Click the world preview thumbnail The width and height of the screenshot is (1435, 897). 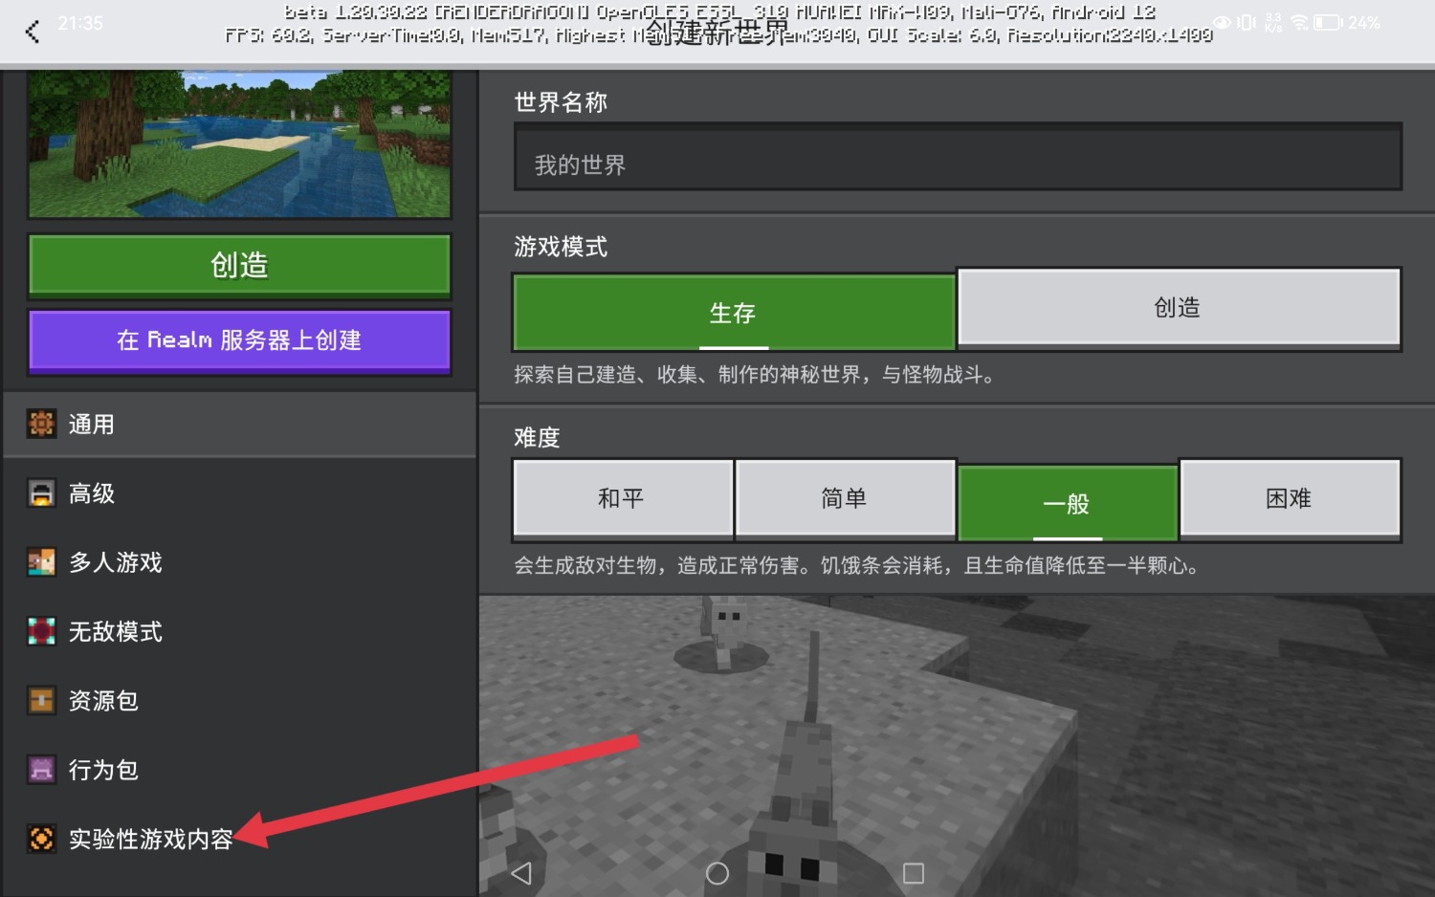tap(239, 143)
